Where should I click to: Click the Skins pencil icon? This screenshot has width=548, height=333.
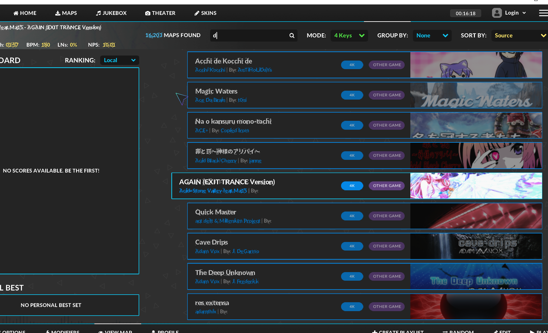[x=196, y=13]
